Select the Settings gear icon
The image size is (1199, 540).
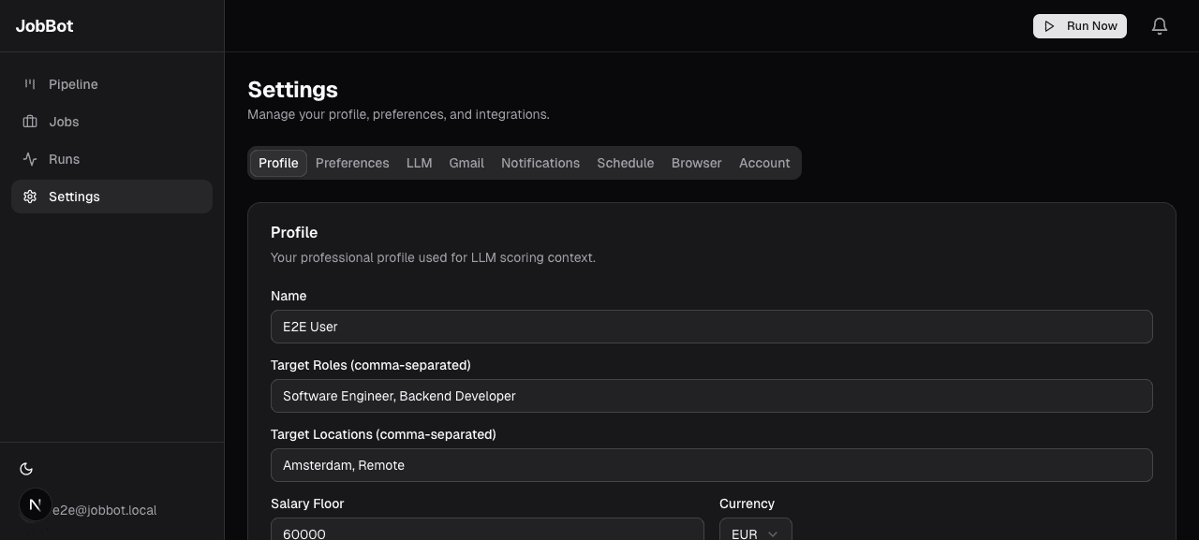(29, 197)
